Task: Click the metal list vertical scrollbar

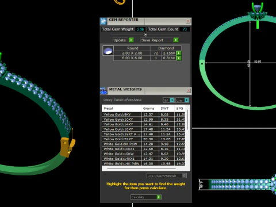Action: [x=188, y=120]
